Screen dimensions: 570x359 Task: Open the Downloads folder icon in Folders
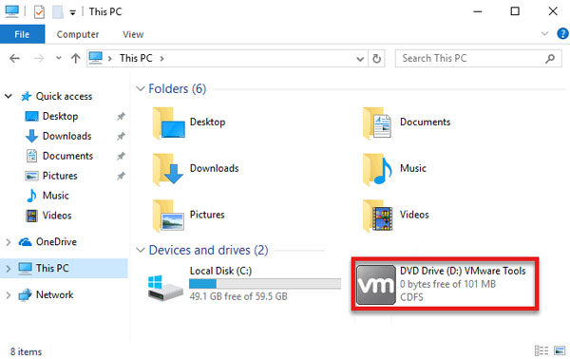[168, 170]
